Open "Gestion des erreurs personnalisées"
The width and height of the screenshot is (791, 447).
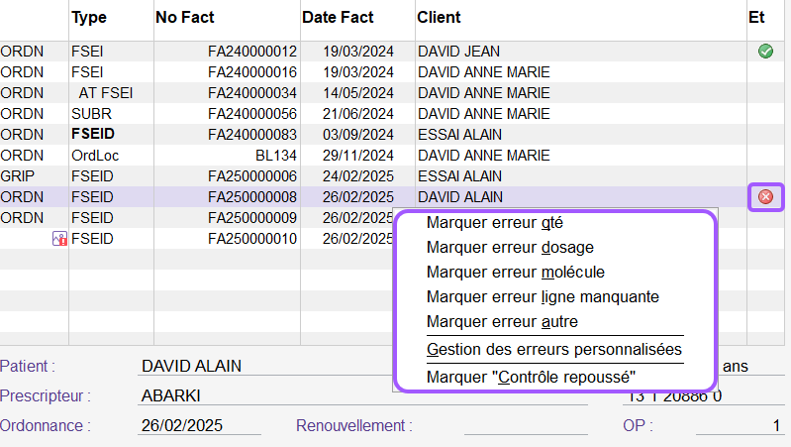tap(553, 350)
